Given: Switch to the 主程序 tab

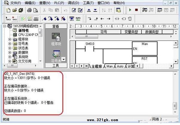Looking at the screenshot, I should point(97,66).
